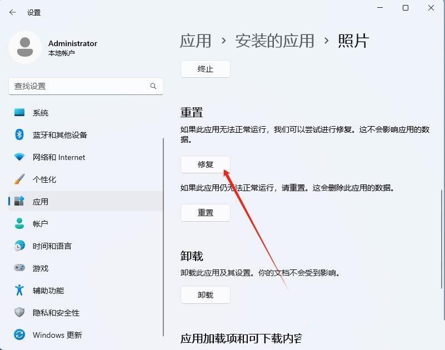Click the 照片 breadcrumb title
445x350 pixels.
pyautogui.click(x=353, y=41)
